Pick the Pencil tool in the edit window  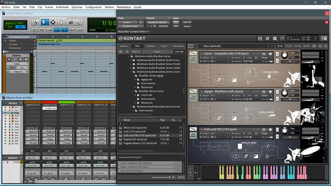pos(79,22)
